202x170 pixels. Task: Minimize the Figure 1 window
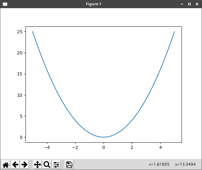pyautogui.click(x=182, y=4)
